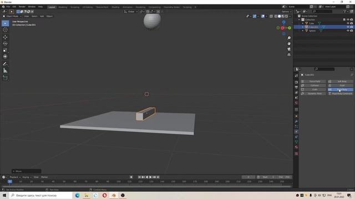Open the timeline Keying dropdown
This screenshot has height=199, width=355.
pos(27,177)
